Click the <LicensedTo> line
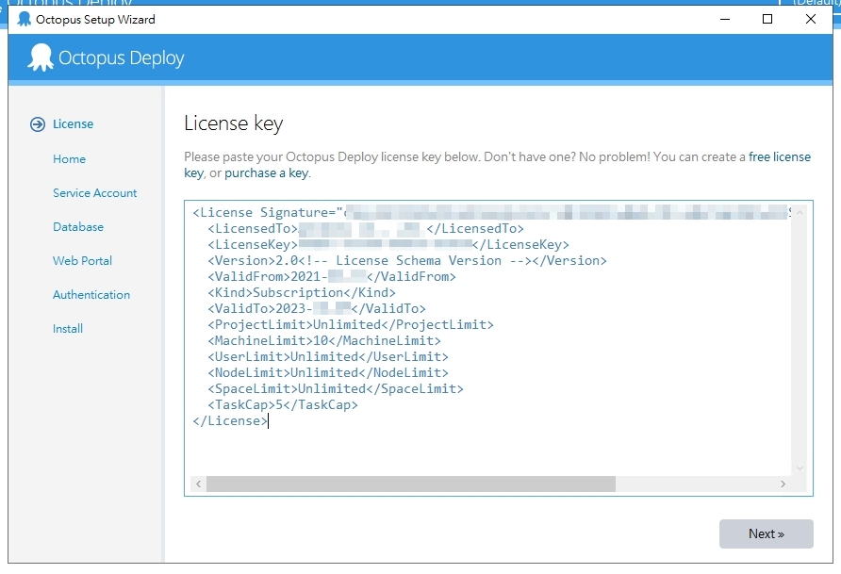The image size is (841, 574). click(x=365, y=229)
